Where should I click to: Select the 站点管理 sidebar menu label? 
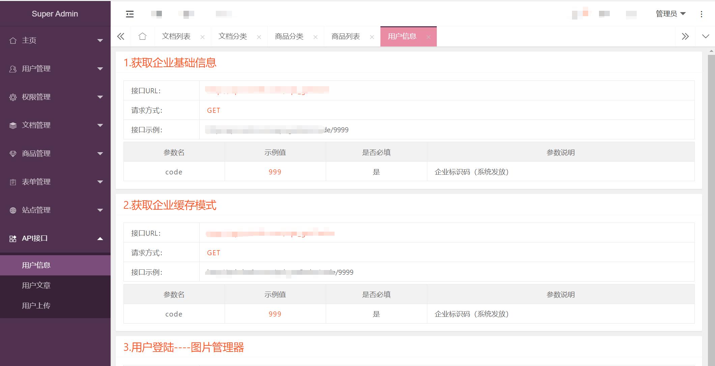[36, 210]
